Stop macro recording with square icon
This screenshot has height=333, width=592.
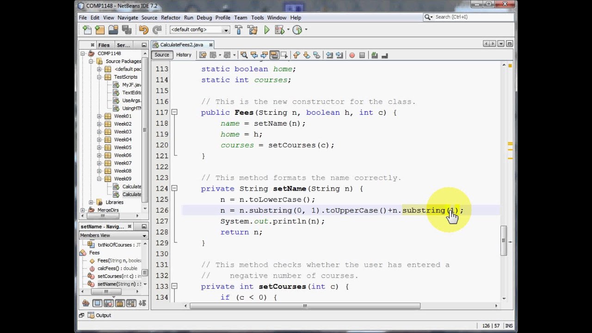tap(362, 55)
